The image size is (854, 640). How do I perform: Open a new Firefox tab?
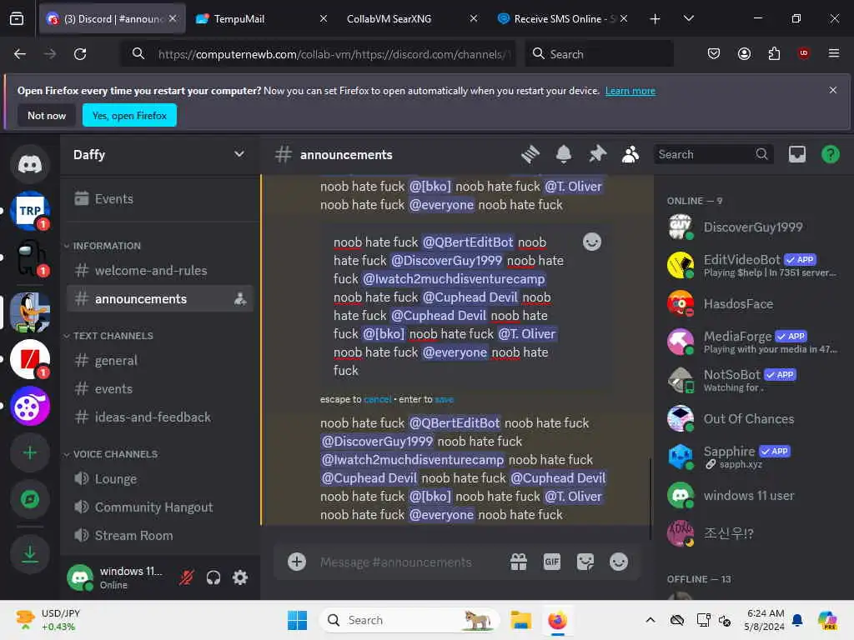coord(655,19)
